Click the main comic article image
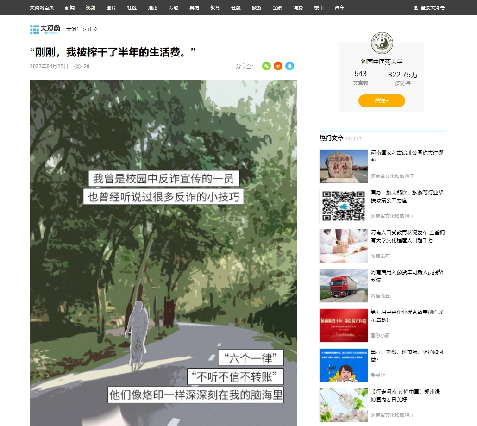Viewport: 477px width, 426px height. 163,252
